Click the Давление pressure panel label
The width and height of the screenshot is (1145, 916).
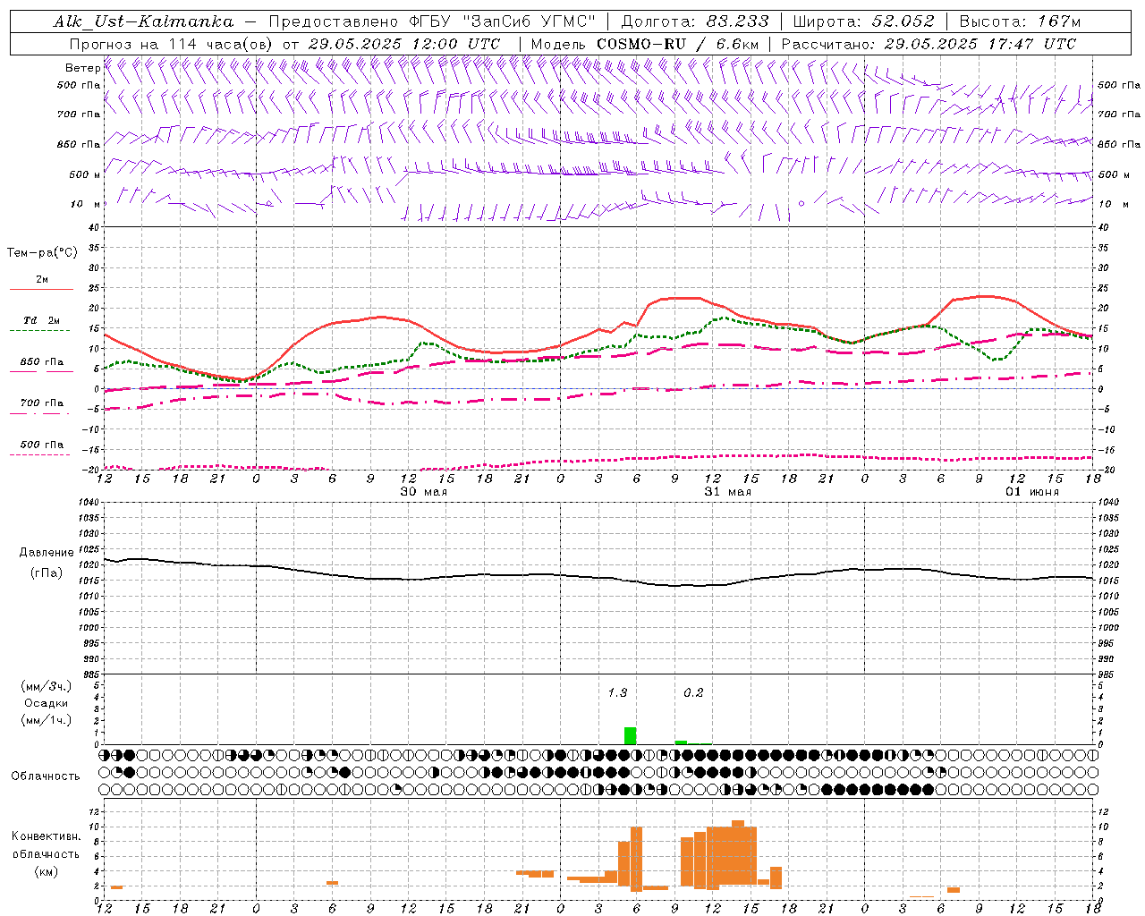click(47, 552)
